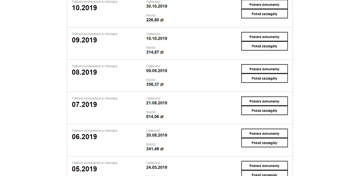Screen dimensions: 363x176
Task: Open Pokaż szczegóły for invoice 09.2019
Action: click(x=264, y=46)
